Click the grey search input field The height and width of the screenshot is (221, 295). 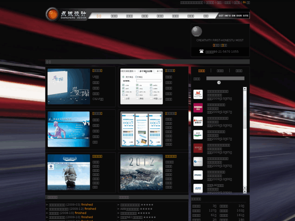point(225,78)
